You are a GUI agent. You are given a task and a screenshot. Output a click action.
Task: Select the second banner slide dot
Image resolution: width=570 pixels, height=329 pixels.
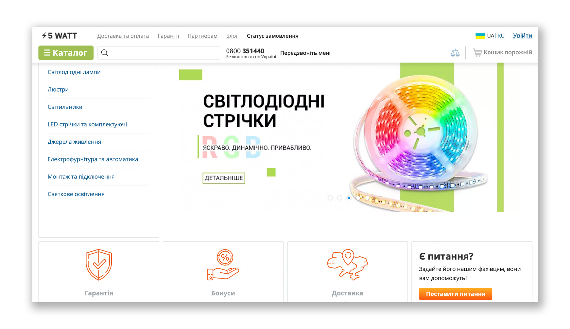(339, 198)
